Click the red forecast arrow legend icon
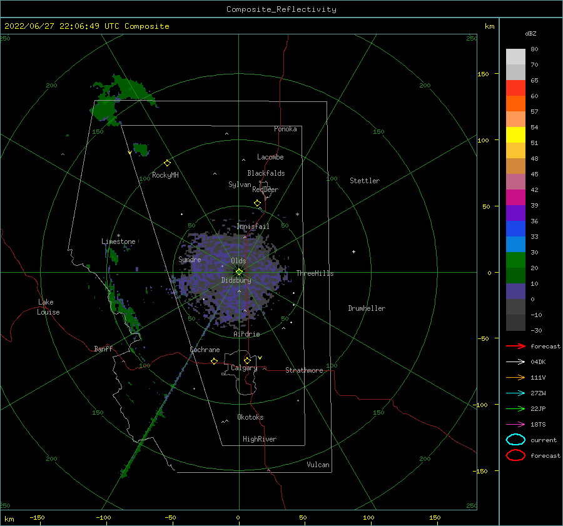Image resolution: width=563 pixels, height=526 pixels. [515, 346]
